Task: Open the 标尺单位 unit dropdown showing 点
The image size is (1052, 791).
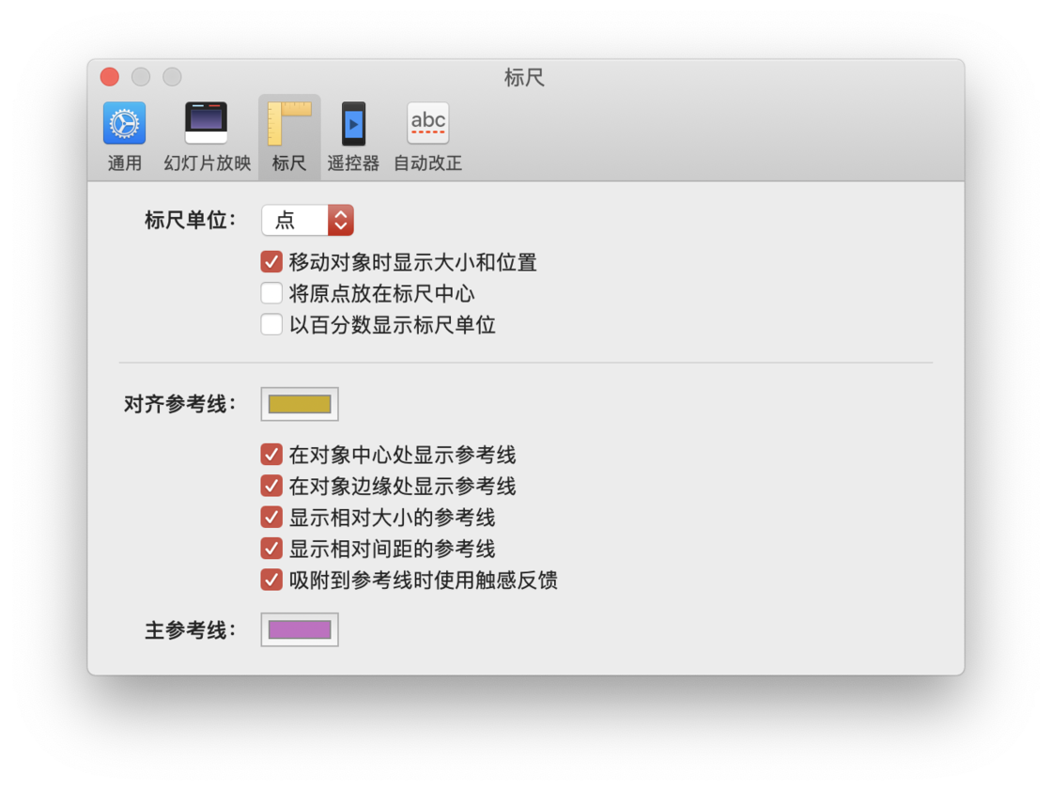Action: 307,220
